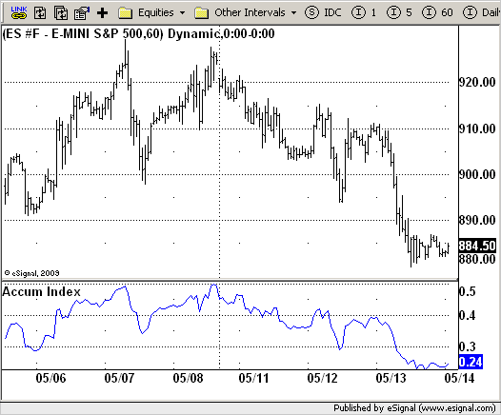Expand the Other Intervals dropdown arrow

coord(293,13)
